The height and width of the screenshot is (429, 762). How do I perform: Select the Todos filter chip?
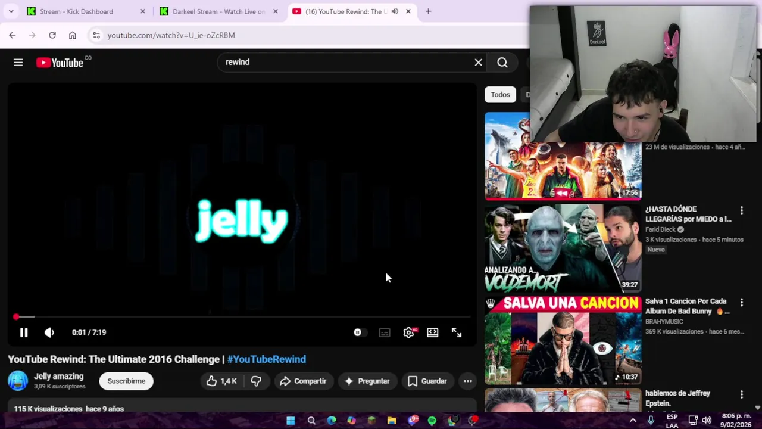(x=500, y=95)
